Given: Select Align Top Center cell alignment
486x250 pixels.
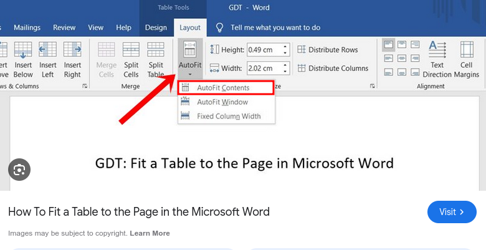Looking at the screenshot, I should [402, 45].
